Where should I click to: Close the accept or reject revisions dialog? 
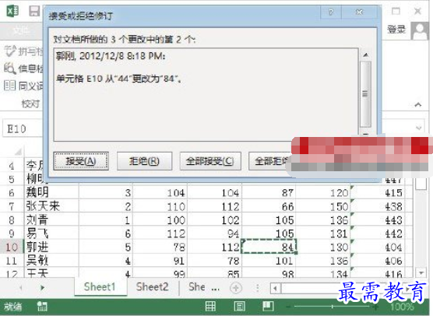[359, 12]
